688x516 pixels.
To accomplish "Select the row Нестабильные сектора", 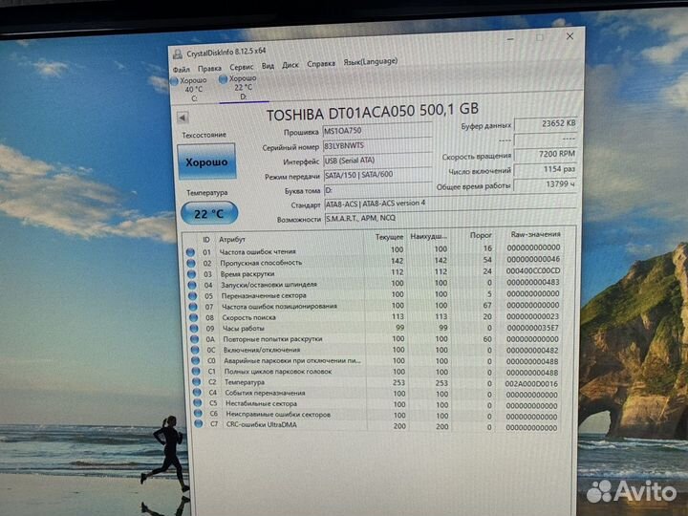I will [376, 403].
